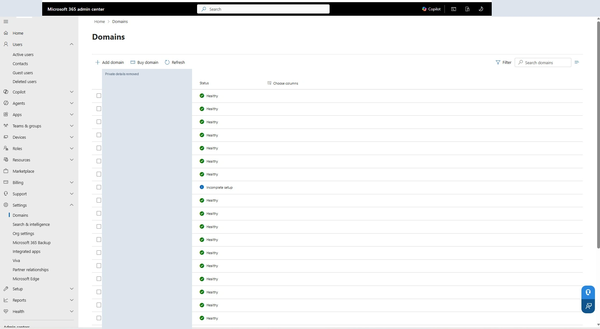Open Partner relationships in sidebar
600x329 pixels.
(x=31, y=270)
